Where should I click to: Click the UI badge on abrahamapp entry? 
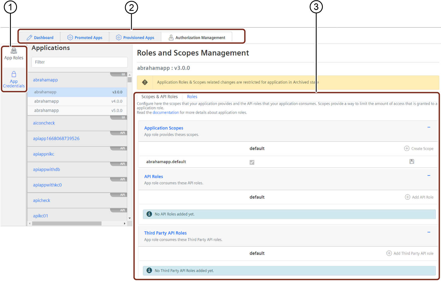pyautogui.click(x=119, y=74)
